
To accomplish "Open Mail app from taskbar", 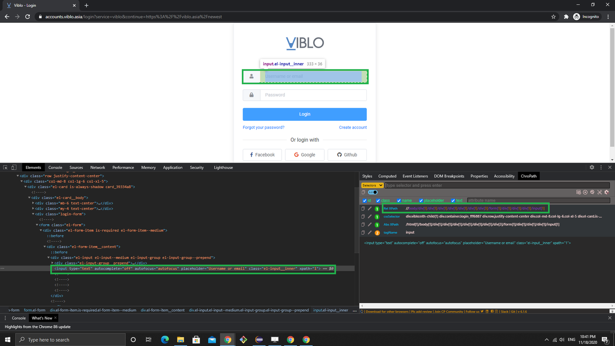I will (x=212, y=340).
